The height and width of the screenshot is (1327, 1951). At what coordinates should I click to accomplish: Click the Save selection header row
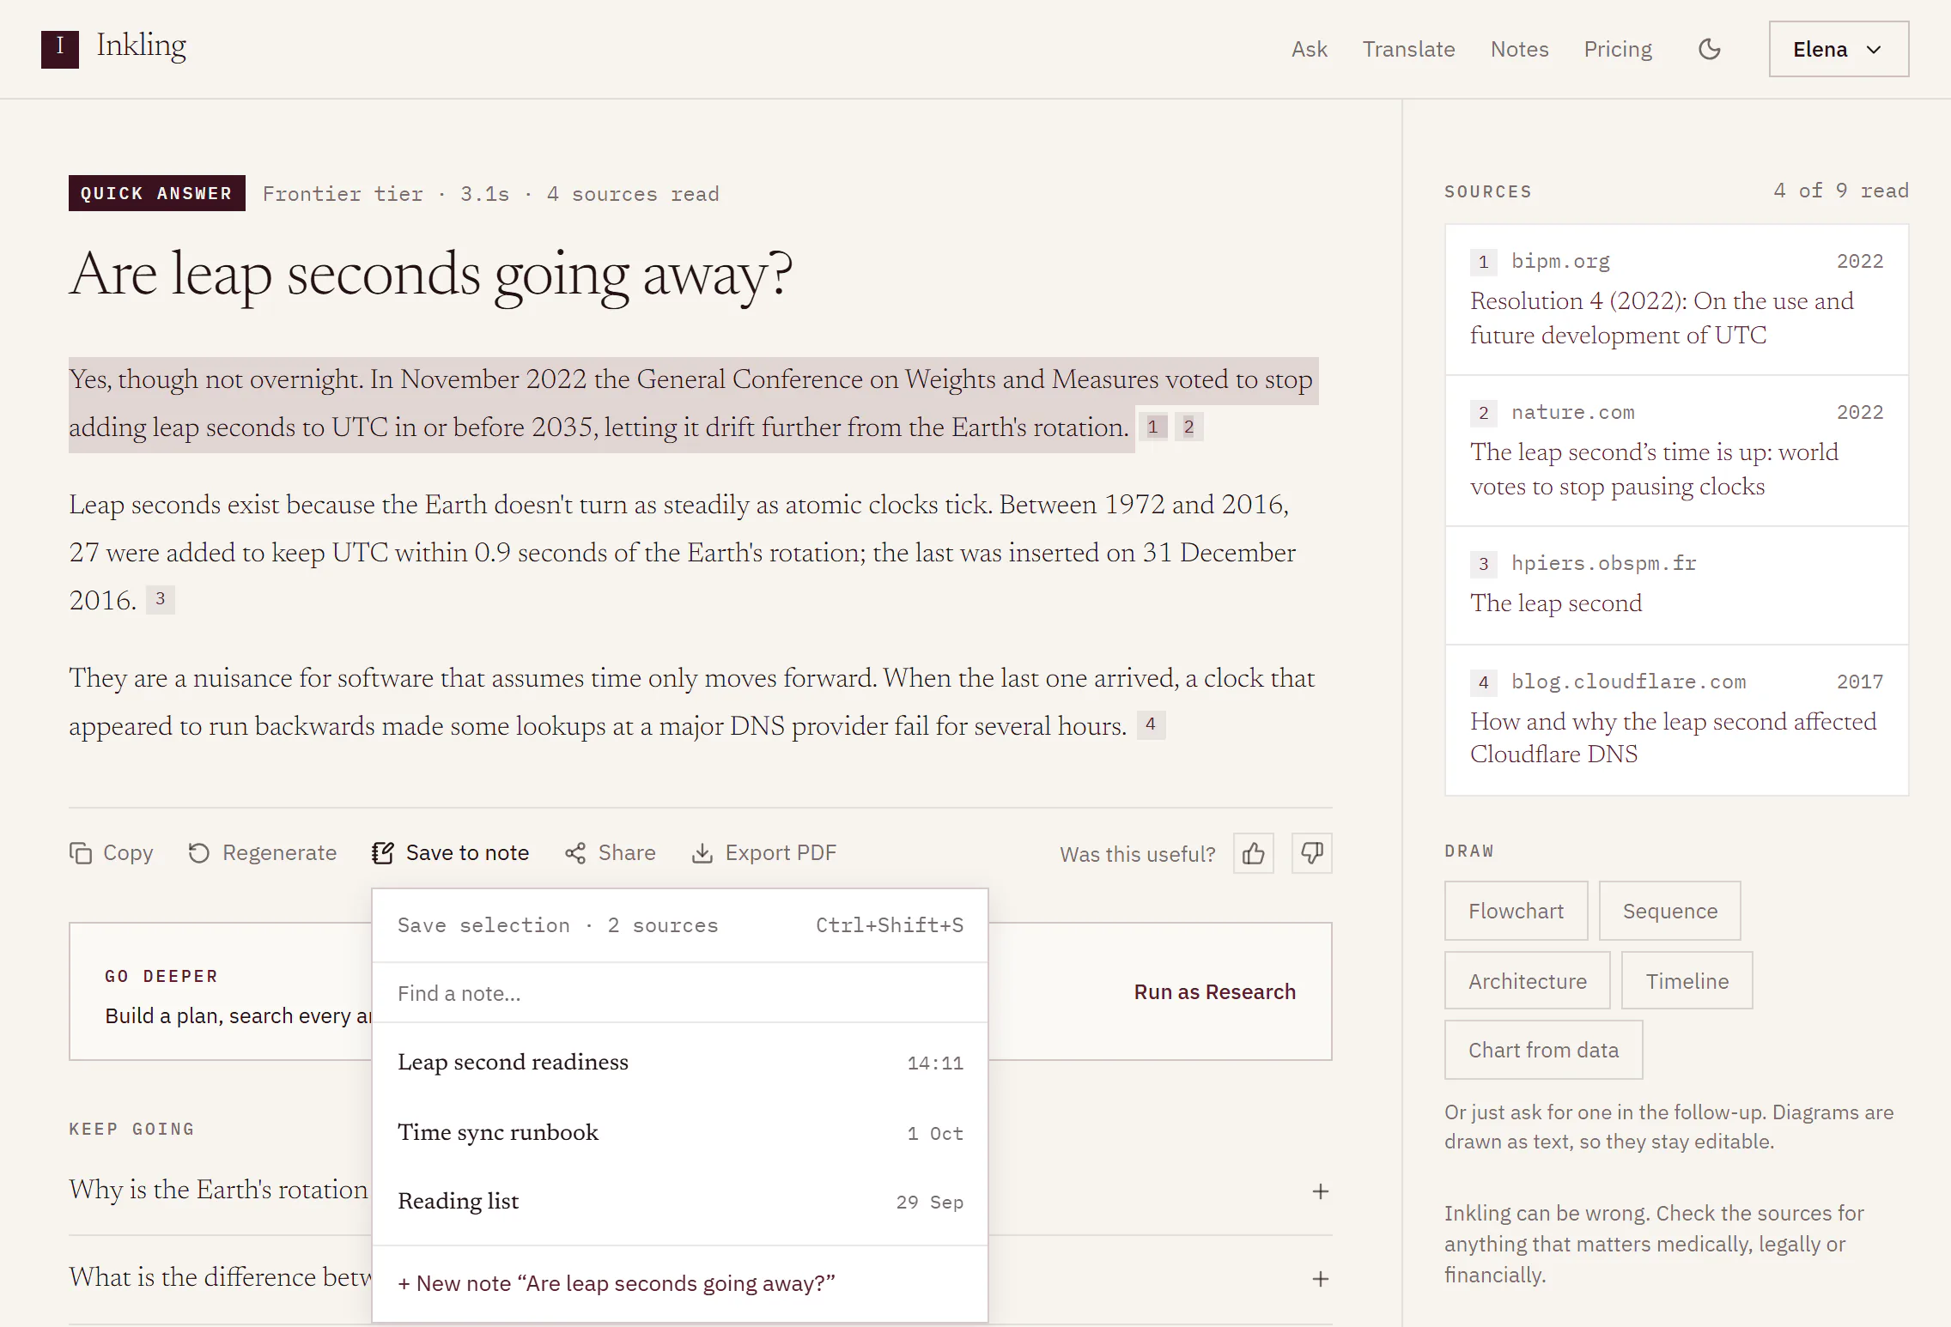pos(680,925)
